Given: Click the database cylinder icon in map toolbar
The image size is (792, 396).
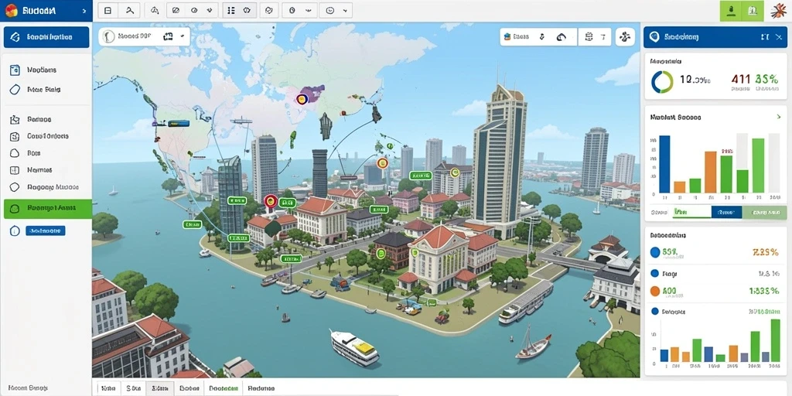Looking at the screenshot, I should [x=588, y=36].
